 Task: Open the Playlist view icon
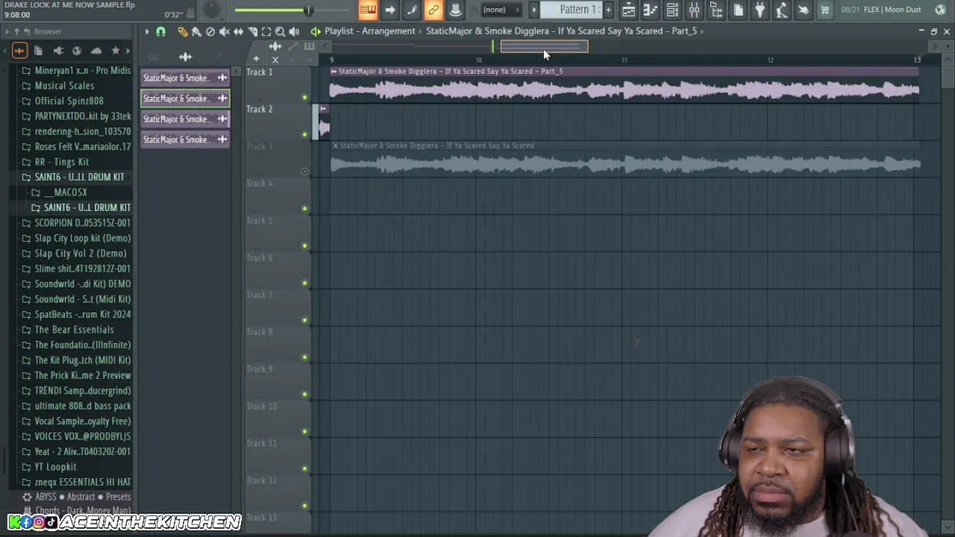[x=628, y=10]
